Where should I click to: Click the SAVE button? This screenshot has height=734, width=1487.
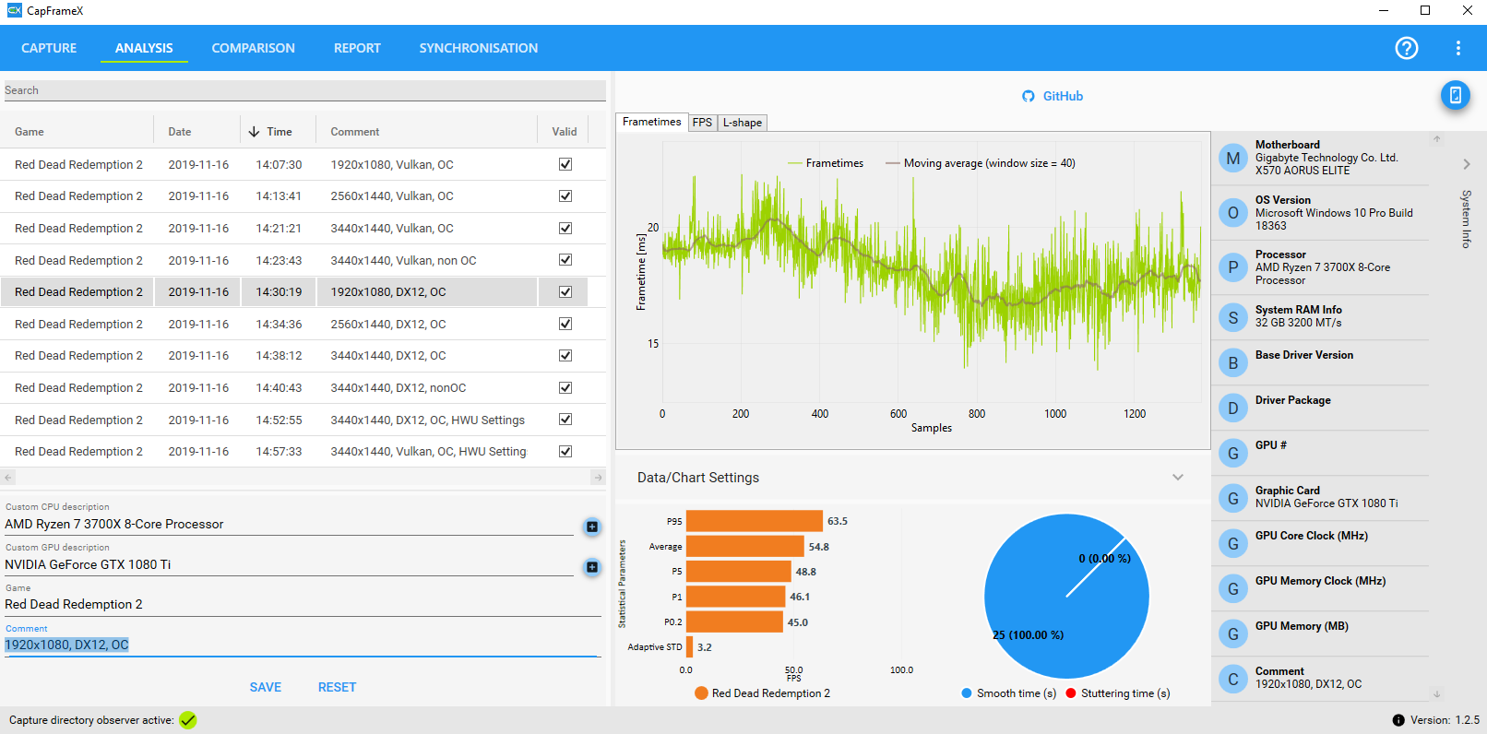[266, 687]
